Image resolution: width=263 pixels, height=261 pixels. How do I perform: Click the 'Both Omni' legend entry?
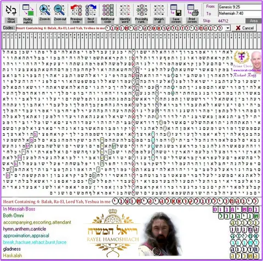point(13,216)
